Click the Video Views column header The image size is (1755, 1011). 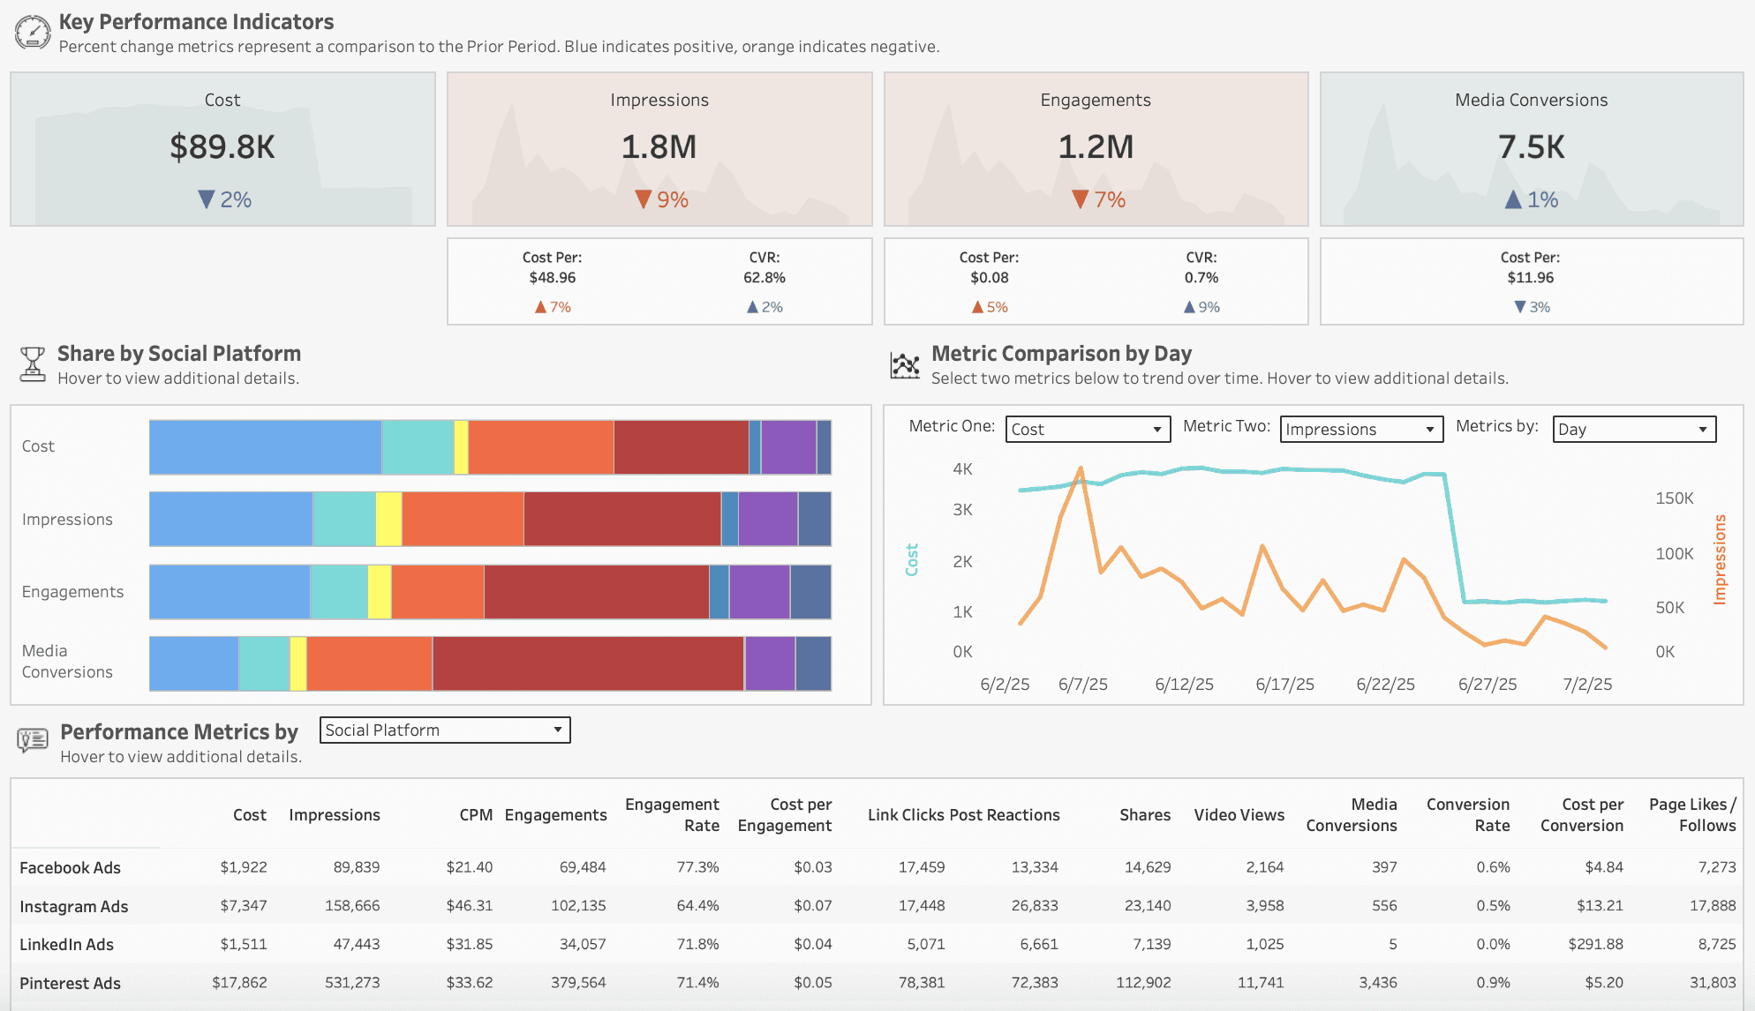1239,815
